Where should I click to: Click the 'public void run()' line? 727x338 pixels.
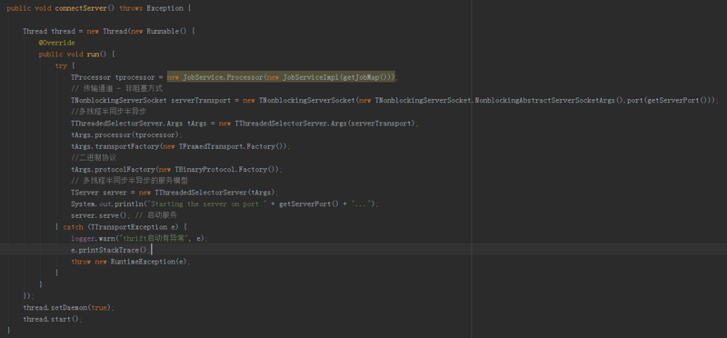click(x=76, y=55)
